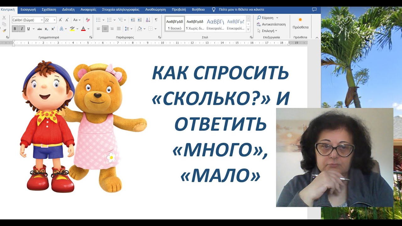Toggle center alignment
This screenshot has width=402, height=226.
coord(105,29)
